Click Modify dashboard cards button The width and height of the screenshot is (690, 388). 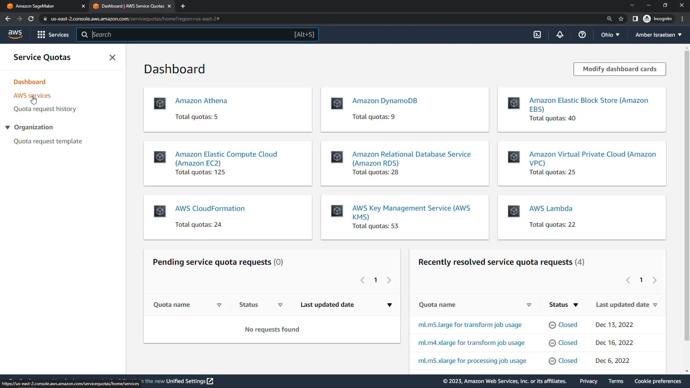(619, 69)
